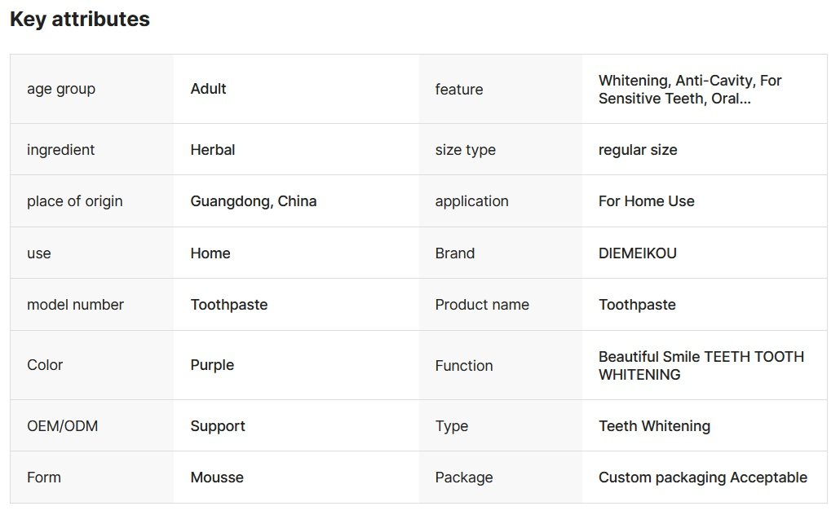Click the Support value for OEM/ODM
Screen dimensions: 840x515
point(218,426)
